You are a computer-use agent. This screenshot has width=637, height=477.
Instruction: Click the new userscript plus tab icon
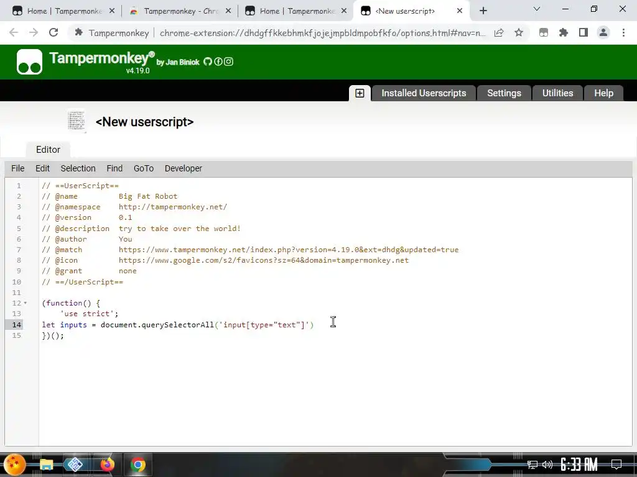(x=360, y=93)
